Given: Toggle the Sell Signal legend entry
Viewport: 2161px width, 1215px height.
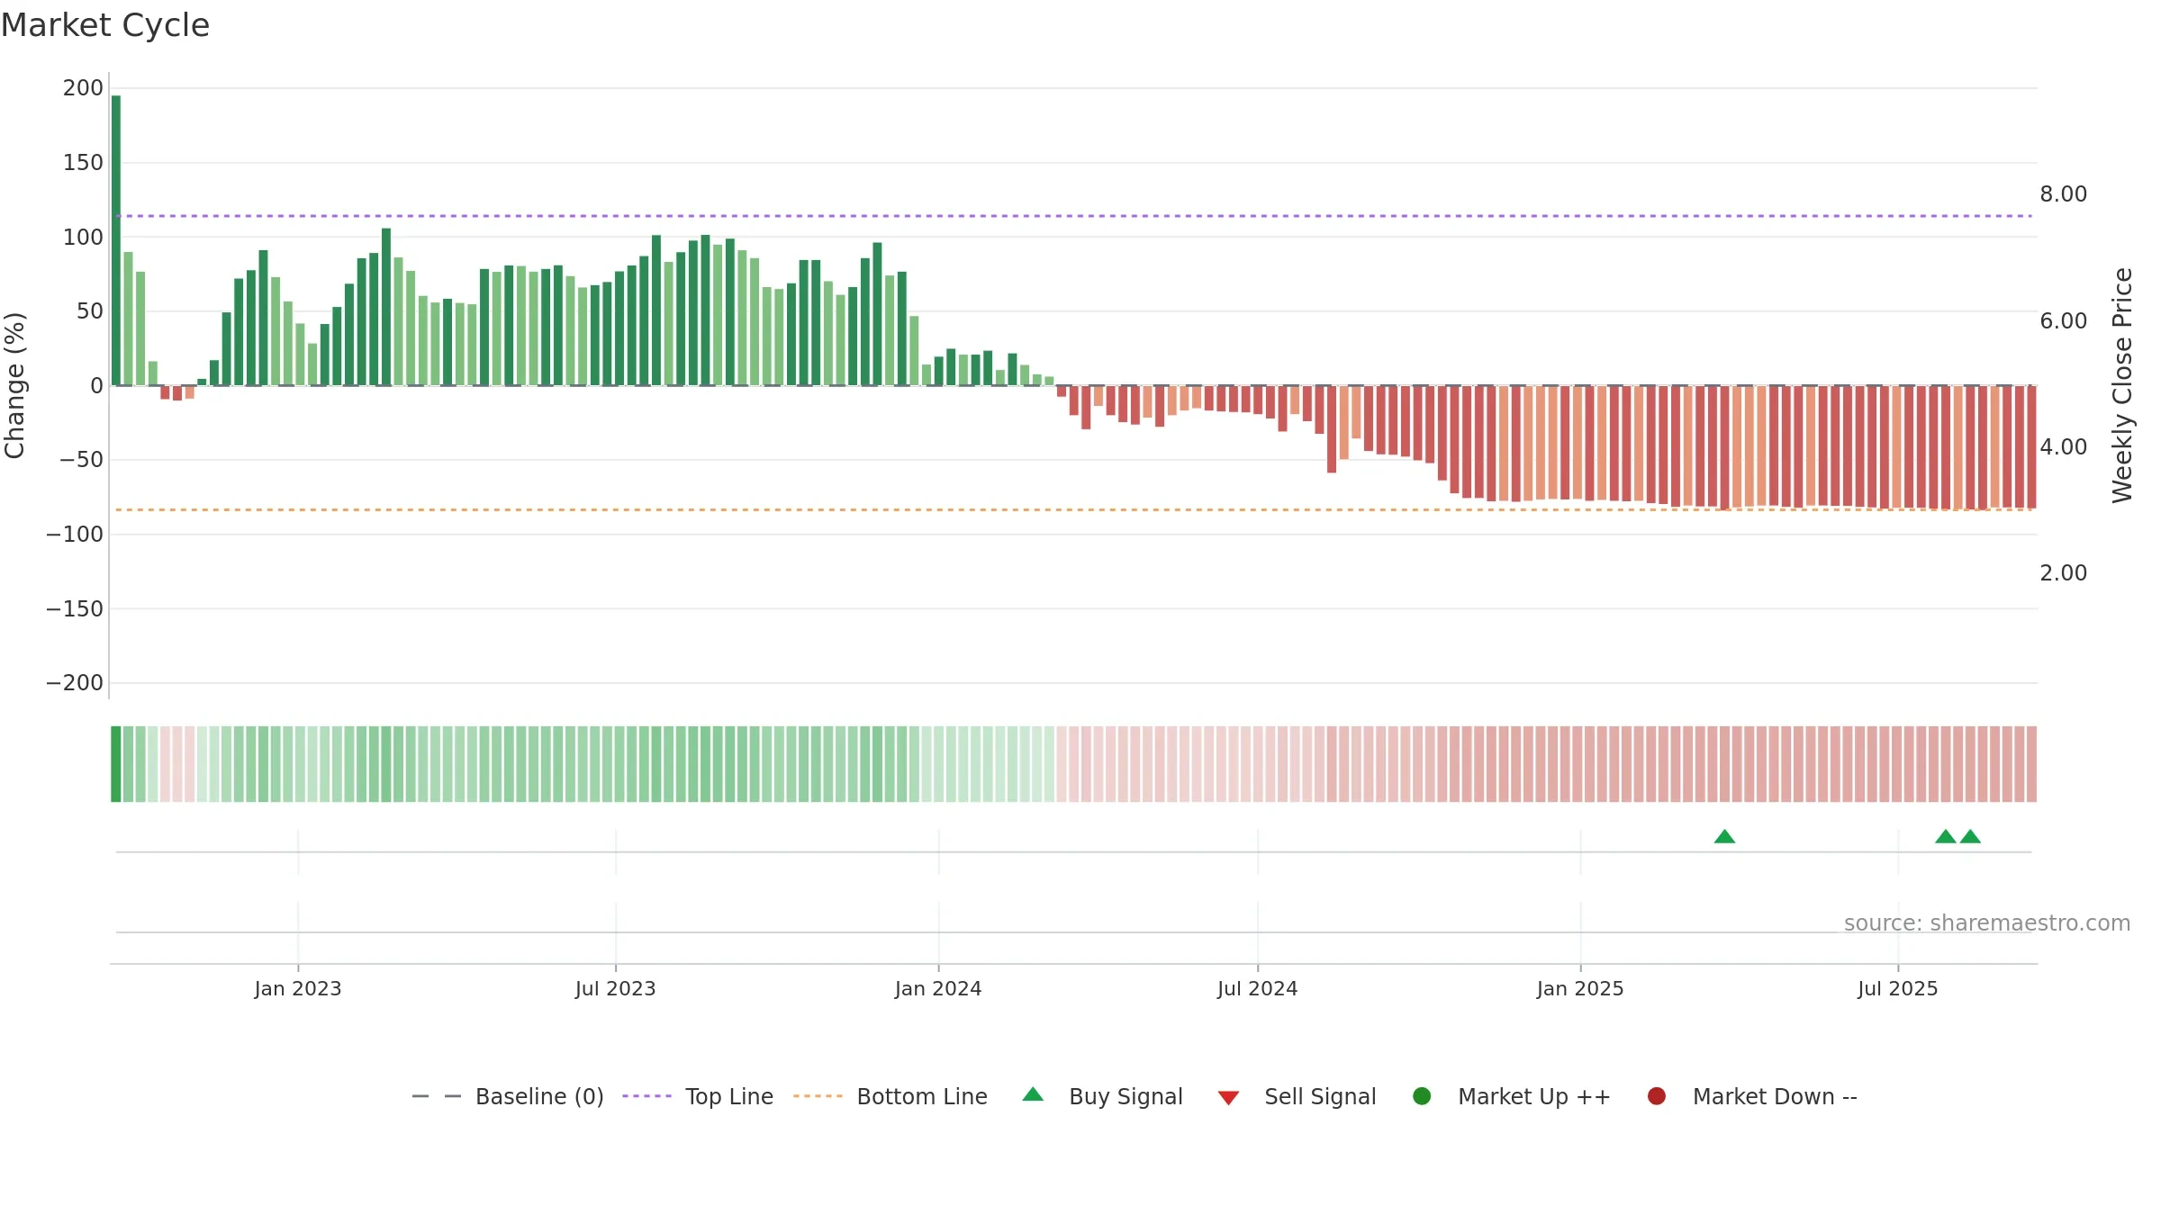Looking at the screenshot, I should point(1297,1096).
